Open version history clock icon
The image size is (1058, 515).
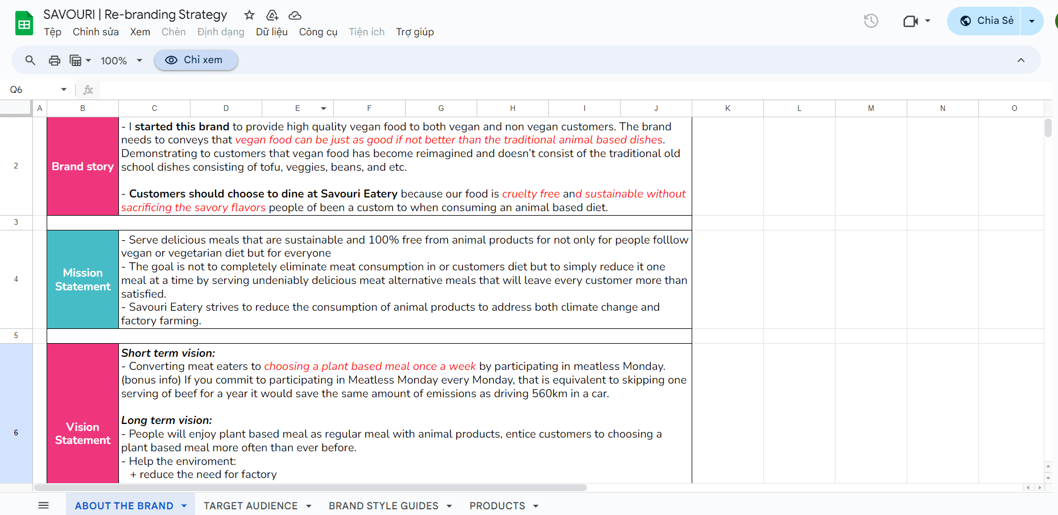point(871,21)
